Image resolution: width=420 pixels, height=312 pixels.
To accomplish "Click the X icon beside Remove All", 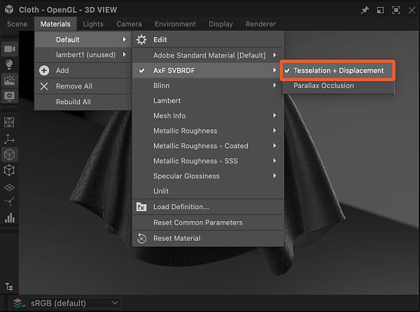I will tap(44, 86).
